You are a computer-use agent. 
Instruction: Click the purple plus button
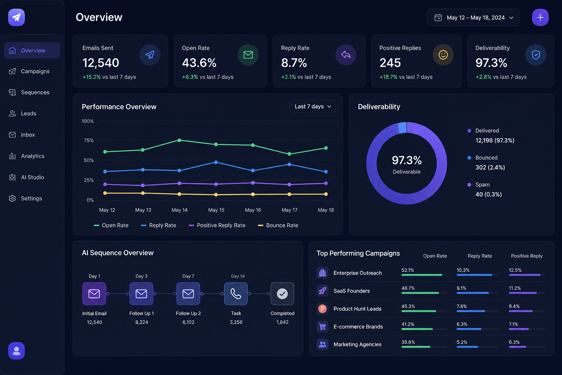pos(540,18)
